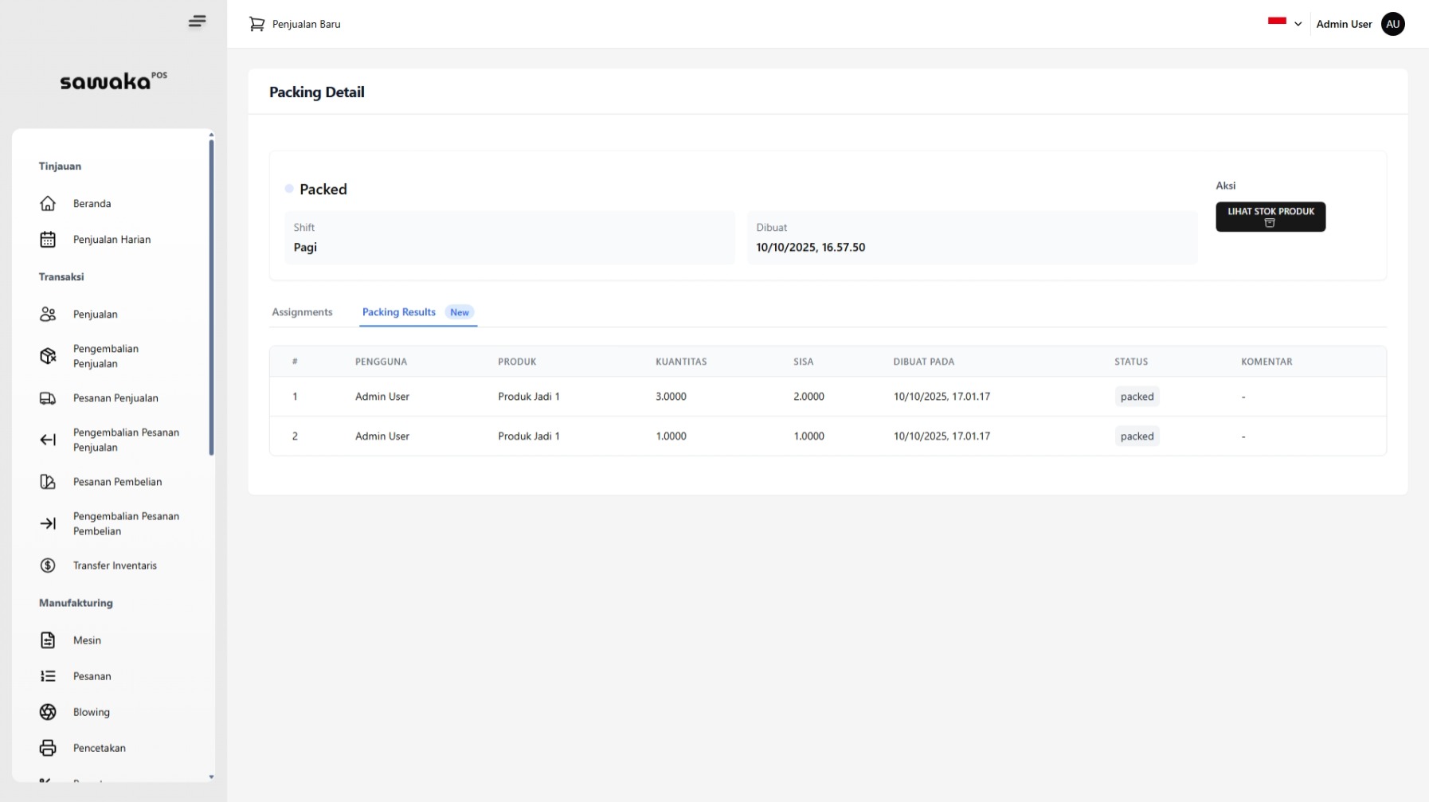Click the Blowing aperture icon
This screenshot has height=802, width=1429.
click(48, 712)
